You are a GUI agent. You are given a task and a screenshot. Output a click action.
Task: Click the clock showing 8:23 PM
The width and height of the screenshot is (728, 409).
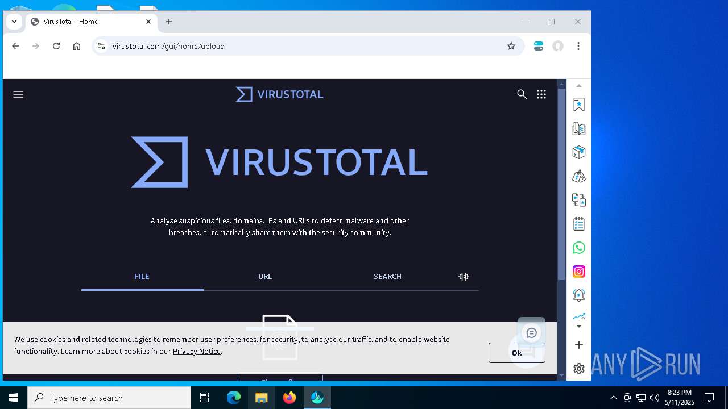(x=680, y=398)
